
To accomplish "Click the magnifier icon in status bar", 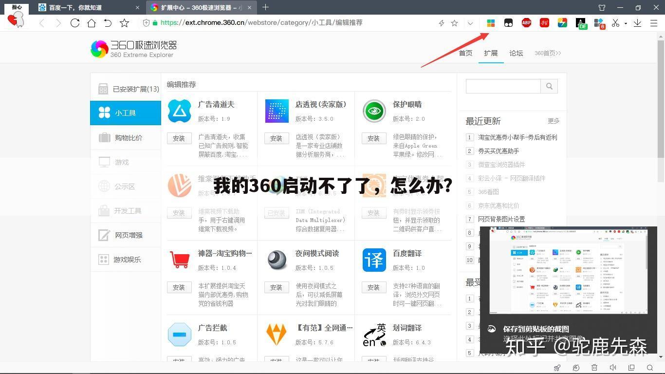I will click(x=650, y=368).
